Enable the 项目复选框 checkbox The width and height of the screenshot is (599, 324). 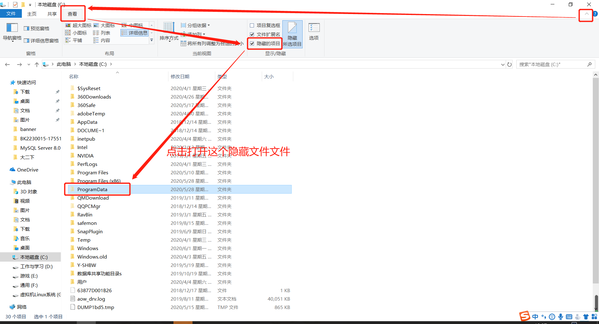coord(251,25)
